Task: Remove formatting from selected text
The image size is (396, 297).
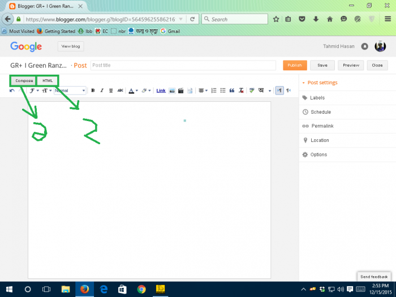Action: point(241,91)
